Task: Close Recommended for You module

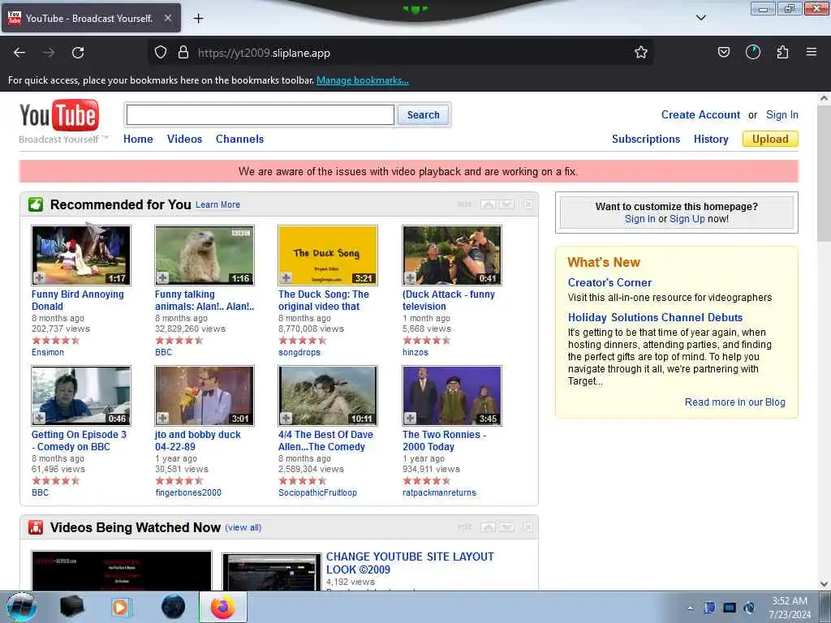Action: coord(527,204)
